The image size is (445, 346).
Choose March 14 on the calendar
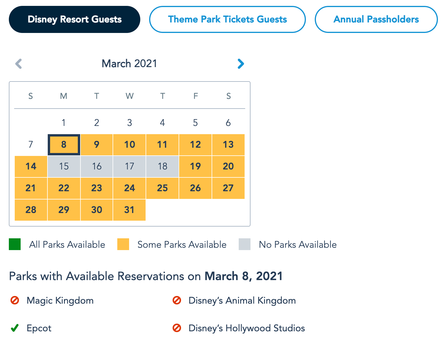(x=31, y=166)
